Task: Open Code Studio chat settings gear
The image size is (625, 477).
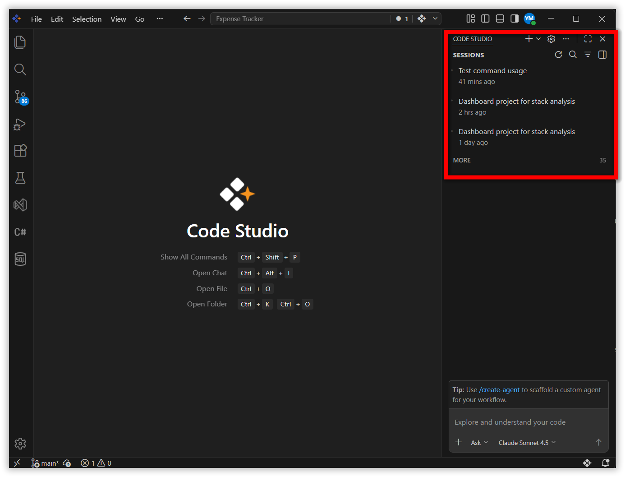Action: tap(551, 39)
